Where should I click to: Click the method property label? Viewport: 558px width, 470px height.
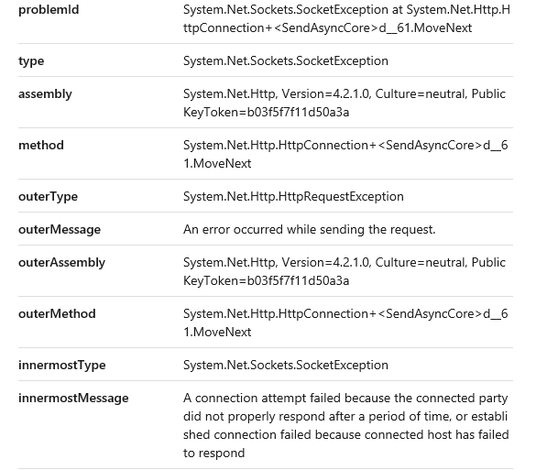pyautogui.click(x=41, y=145)
